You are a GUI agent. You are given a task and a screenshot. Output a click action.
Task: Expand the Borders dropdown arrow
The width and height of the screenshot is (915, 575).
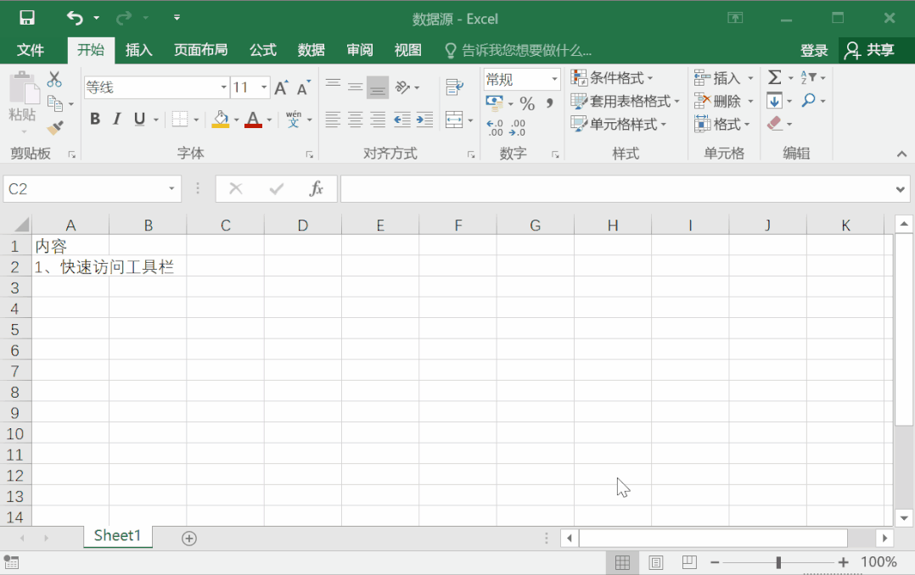[x=194, y=119]
